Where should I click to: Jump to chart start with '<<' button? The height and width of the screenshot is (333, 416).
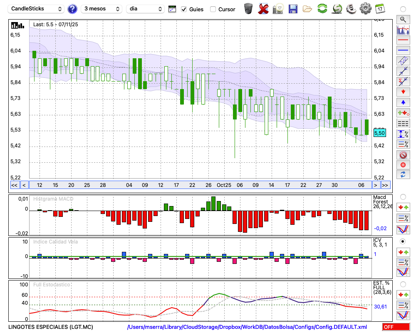pos(14,185)
